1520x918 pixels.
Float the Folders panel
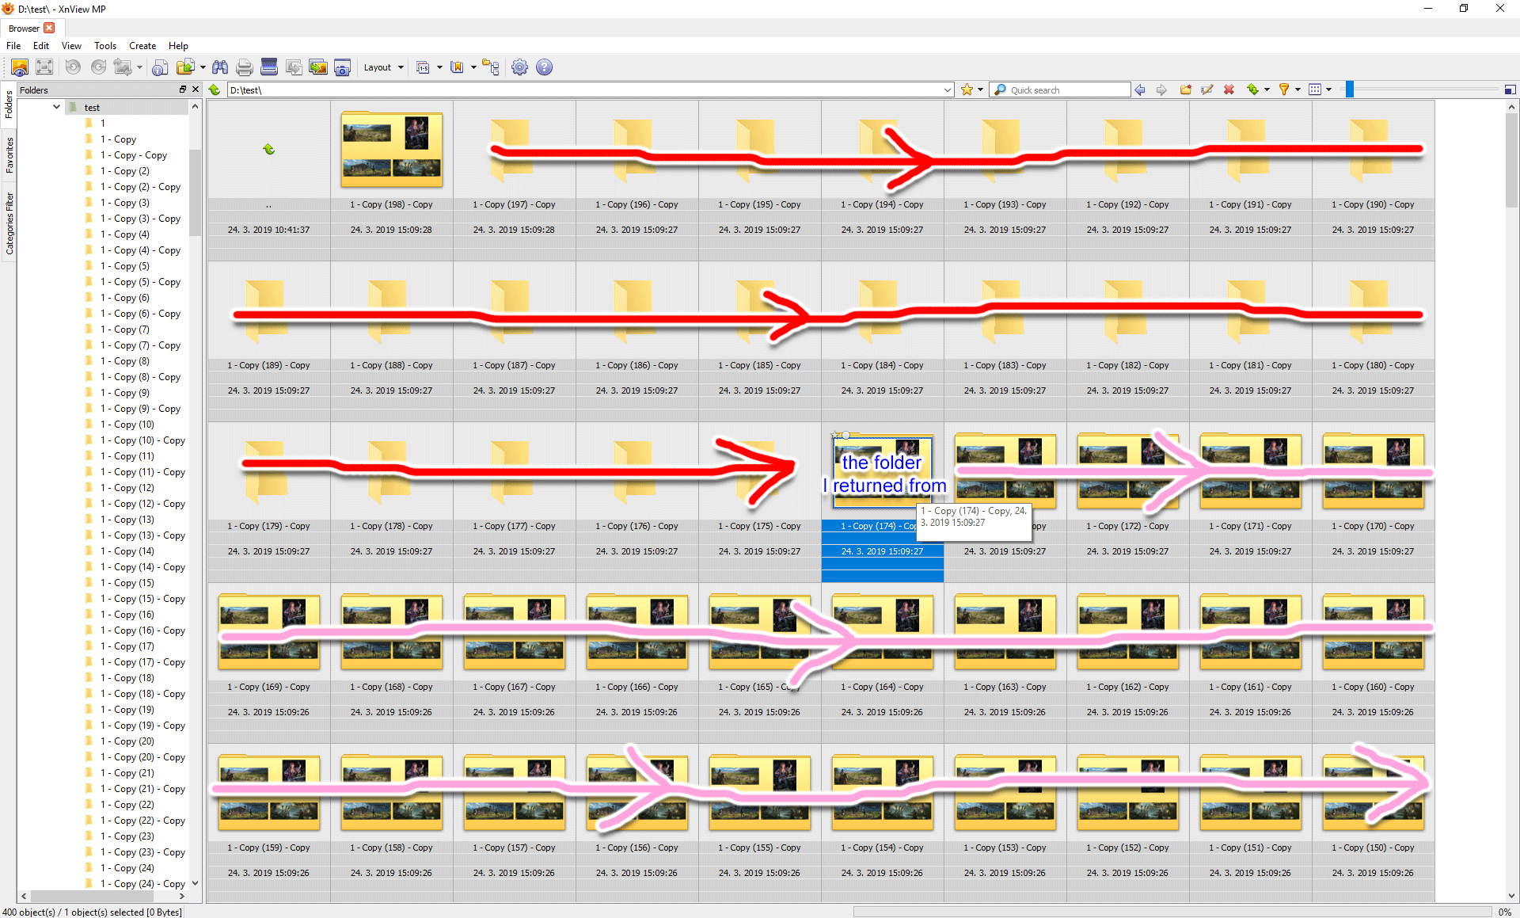pyautogui.click(x=183, y=90)
